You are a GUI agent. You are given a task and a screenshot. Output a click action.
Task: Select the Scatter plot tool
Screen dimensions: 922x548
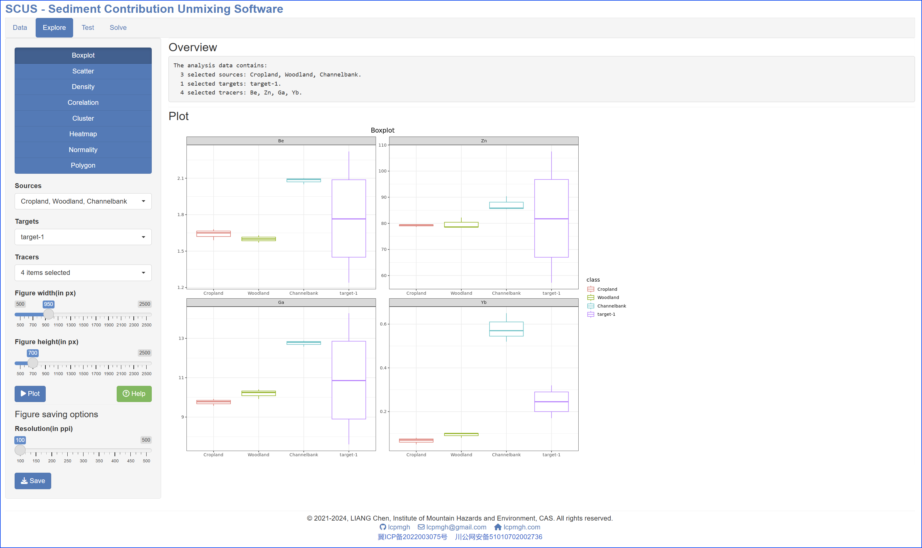pos(83,71)
